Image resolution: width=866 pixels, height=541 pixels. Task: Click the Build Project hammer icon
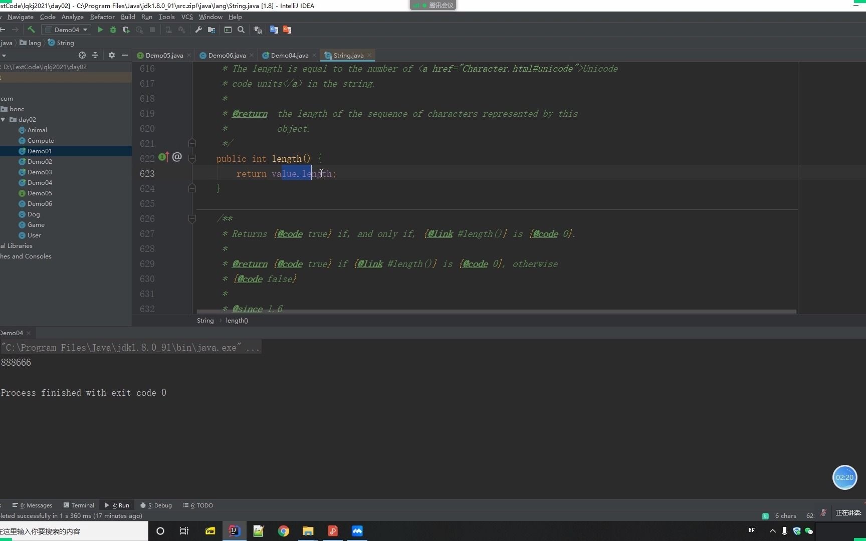pyautogui.click(x=31, y=30)
